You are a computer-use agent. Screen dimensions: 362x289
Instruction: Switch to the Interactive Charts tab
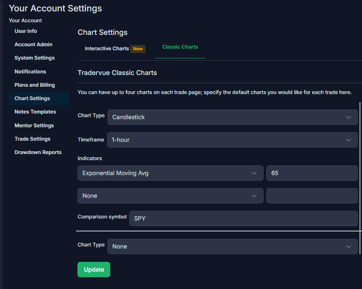107,49
